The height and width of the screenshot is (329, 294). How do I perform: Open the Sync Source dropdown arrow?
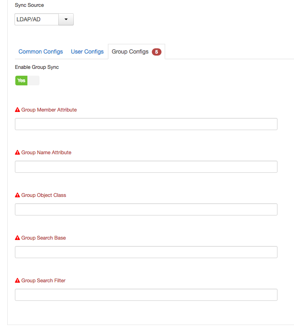pyautogui.click(x=66, y=19)
